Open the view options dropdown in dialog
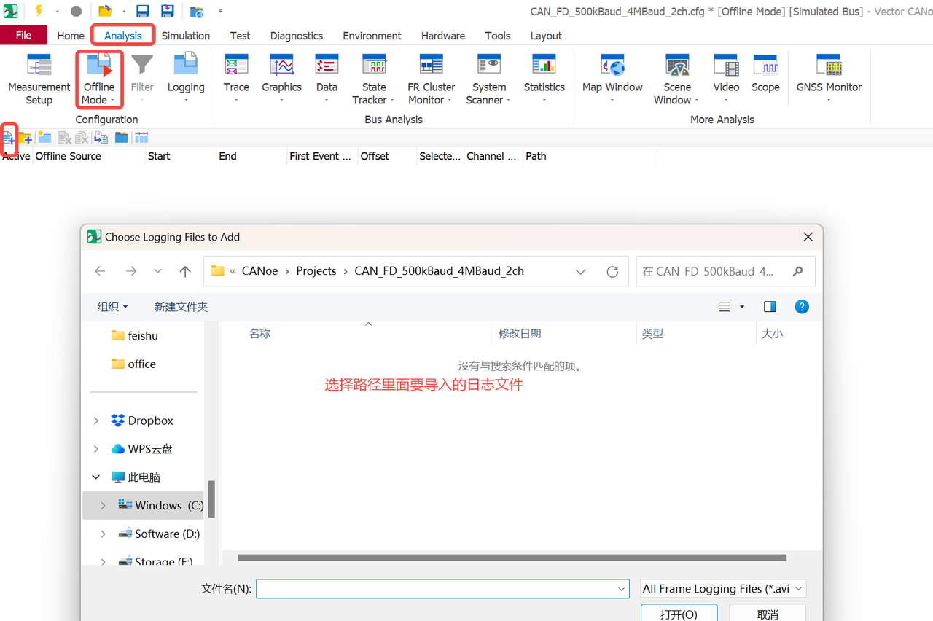The width and height of the screenshot is (933, 621). pos(742,307)
